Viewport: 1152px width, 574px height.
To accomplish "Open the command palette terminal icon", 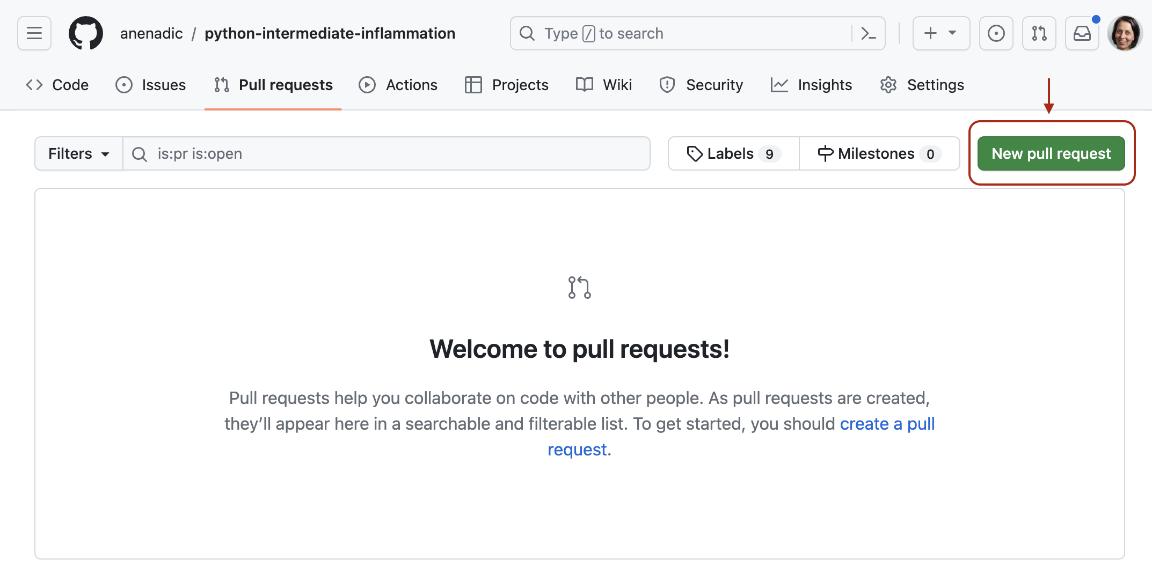I will pos(868,33).
